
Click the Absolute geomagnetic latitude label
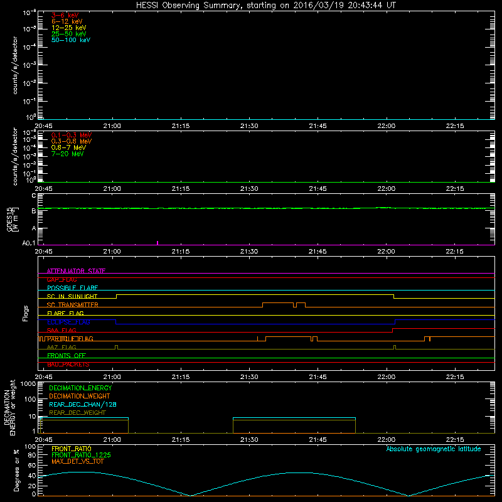pos(434,449)
